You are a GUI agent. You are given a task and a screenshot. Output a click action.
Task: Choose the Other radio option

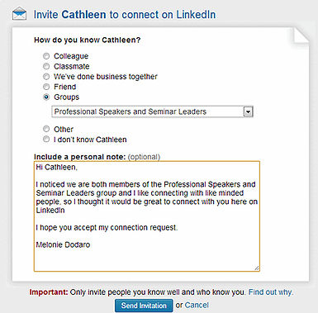[x=46, y=129]
